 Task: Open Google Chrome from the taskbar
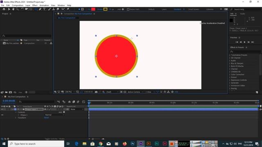101,143
